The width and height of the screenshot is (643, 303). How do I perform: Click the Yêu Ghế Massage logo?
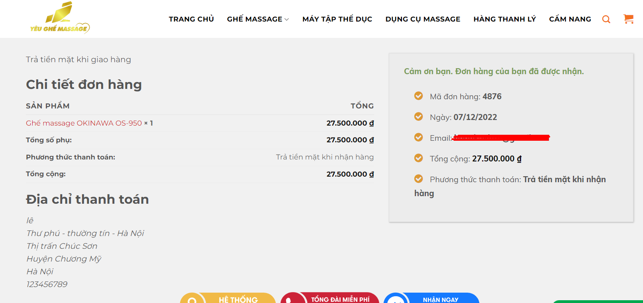[x=60, y=18]
